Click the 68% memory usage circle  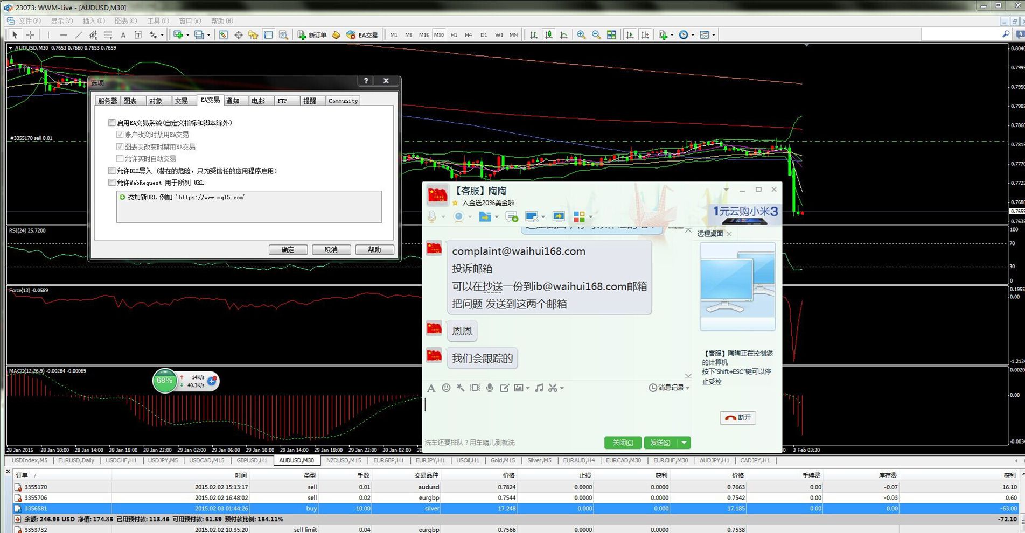pos(165,381)
